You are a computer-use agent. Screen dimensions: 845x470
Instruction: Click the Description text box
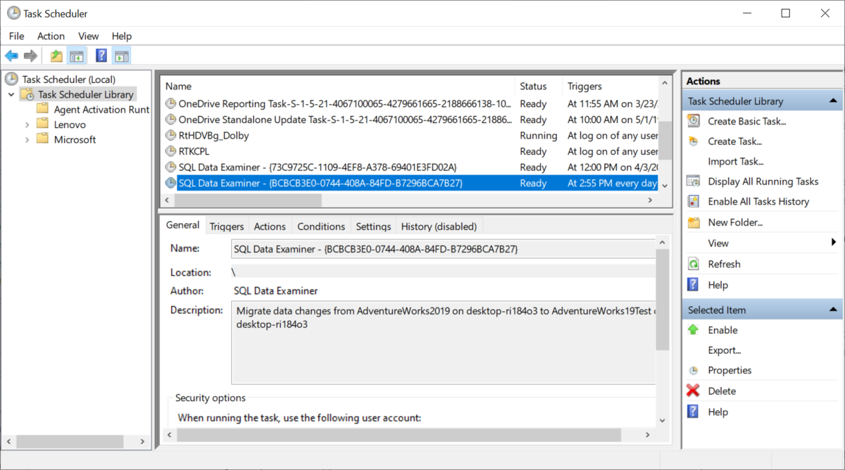(x=444, y=343)
